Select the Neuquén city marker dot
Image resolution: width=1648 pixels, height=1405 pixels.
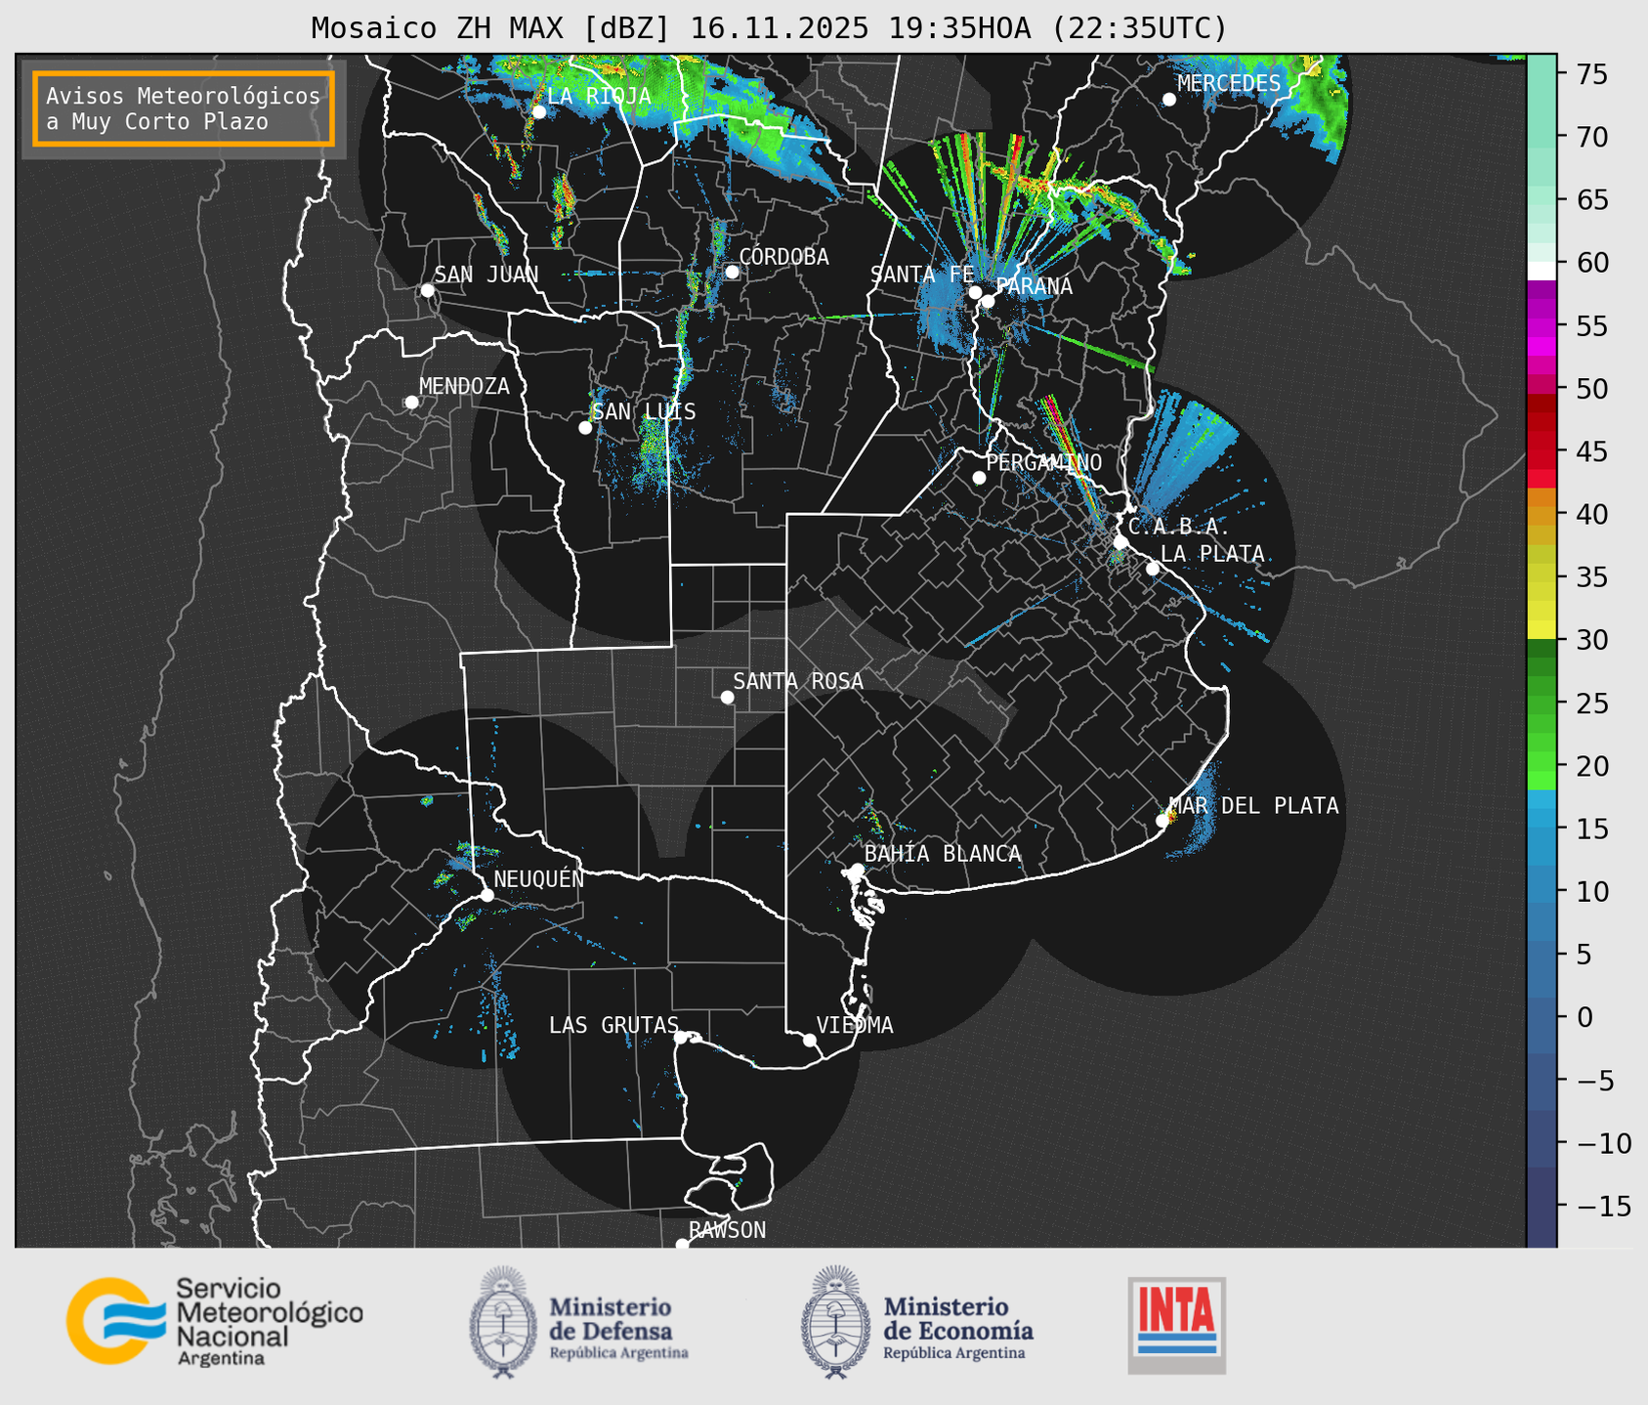486,895
